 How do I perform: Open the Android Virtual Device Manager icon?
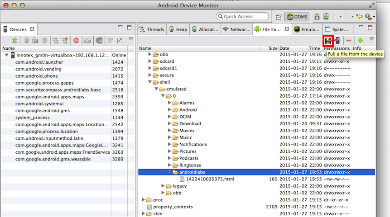326,17
